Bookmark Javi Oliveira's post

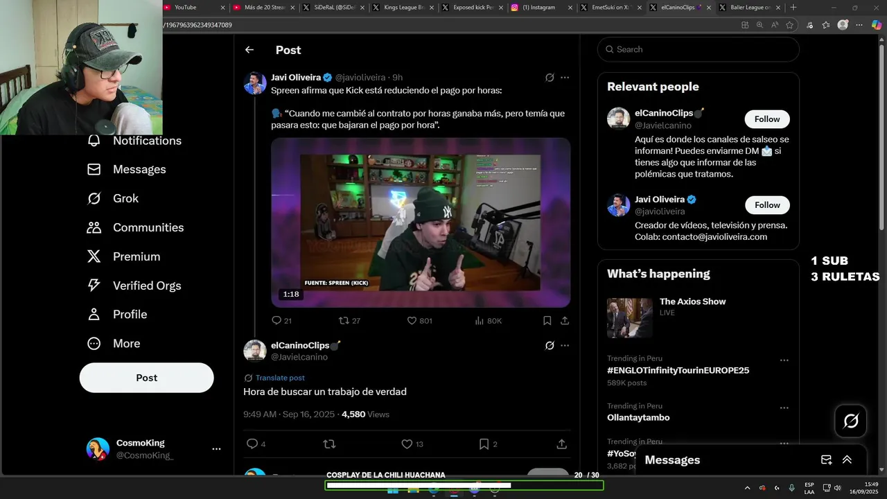[x=547, y=321]
